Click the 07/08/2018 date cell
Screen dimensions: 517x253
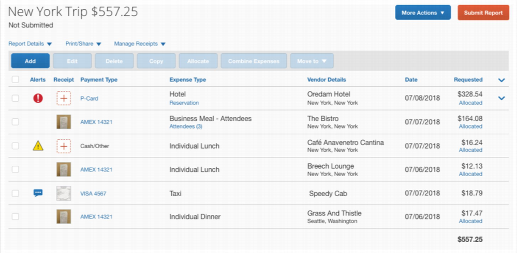coord(422,99)
